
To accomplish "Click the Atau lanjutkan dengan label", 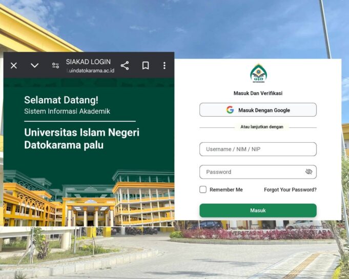I will click(x=262, y=127).
